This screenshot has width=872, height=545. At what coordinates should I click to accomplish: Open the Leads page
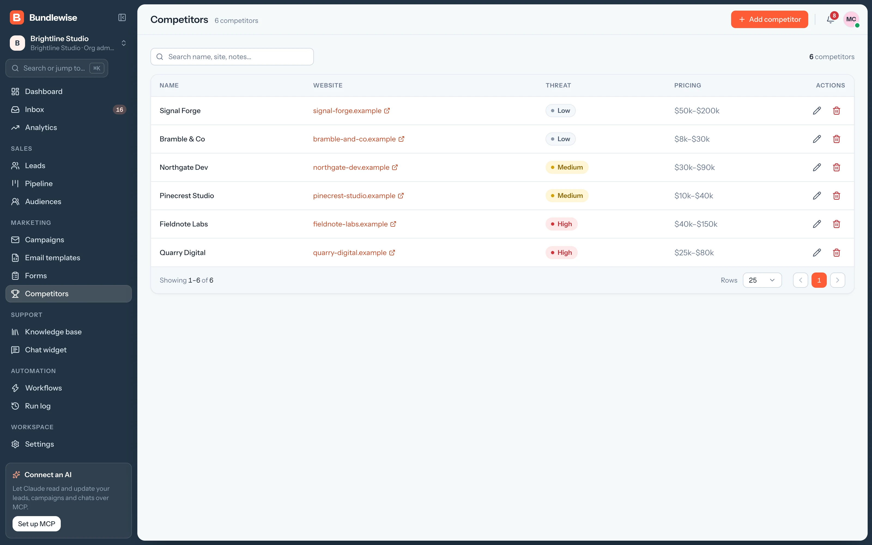pos(68,166)
